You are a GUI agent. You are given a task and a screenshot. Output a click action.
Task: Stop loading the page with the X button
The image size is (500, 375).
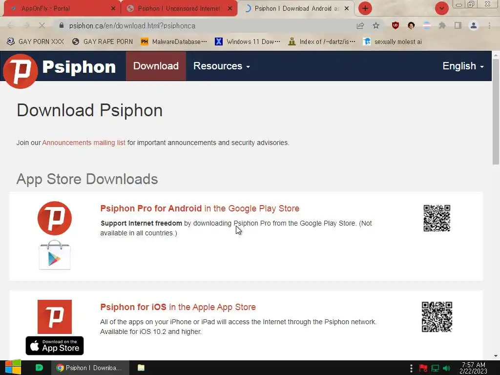point(42,25)
